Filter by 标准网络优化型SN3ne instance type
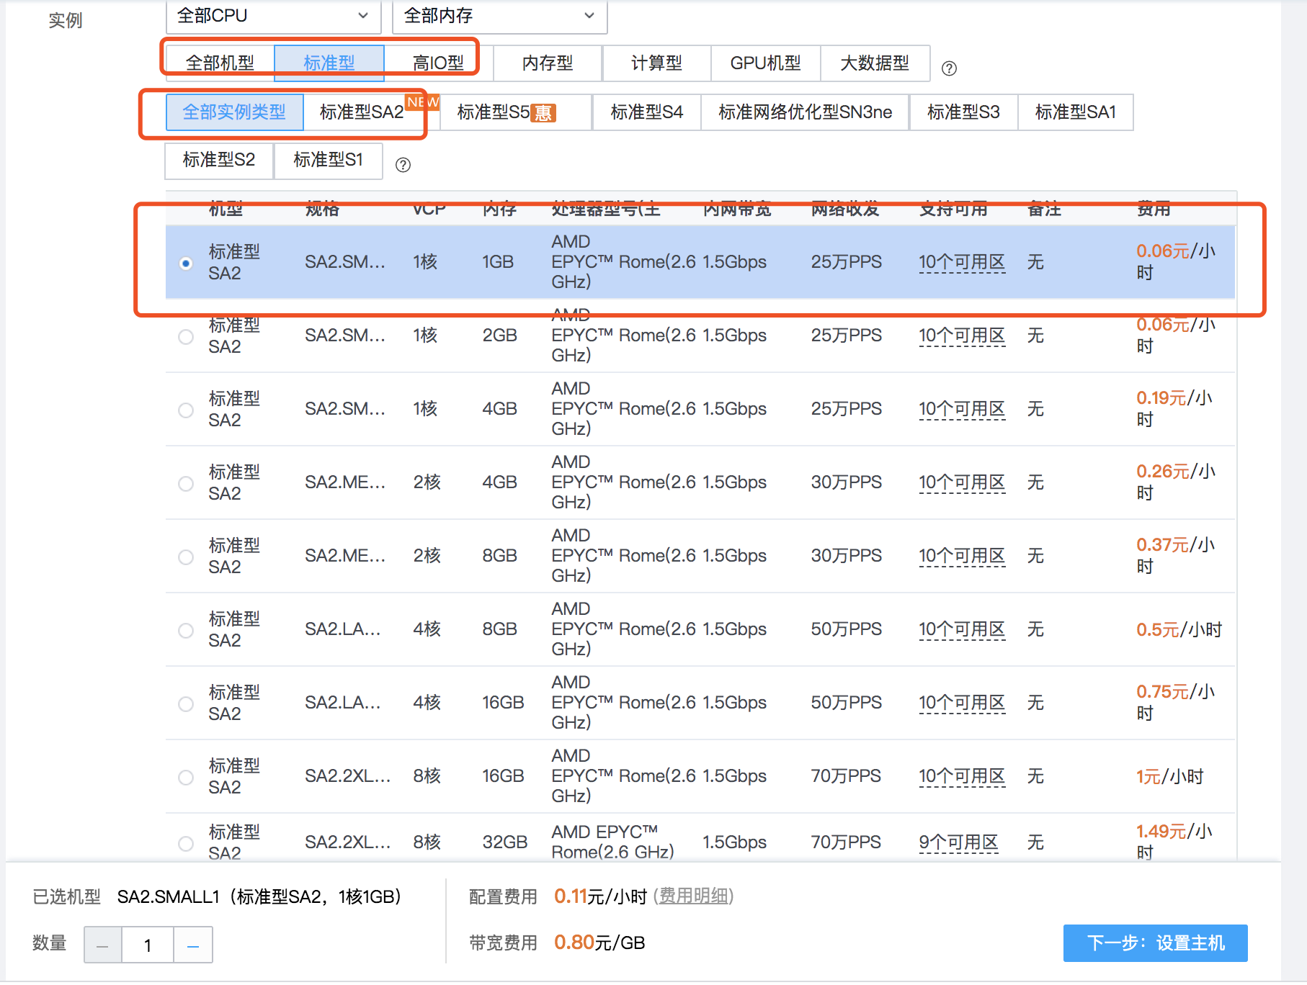The width and height of the screenshot is (1307, 985). 805,112
